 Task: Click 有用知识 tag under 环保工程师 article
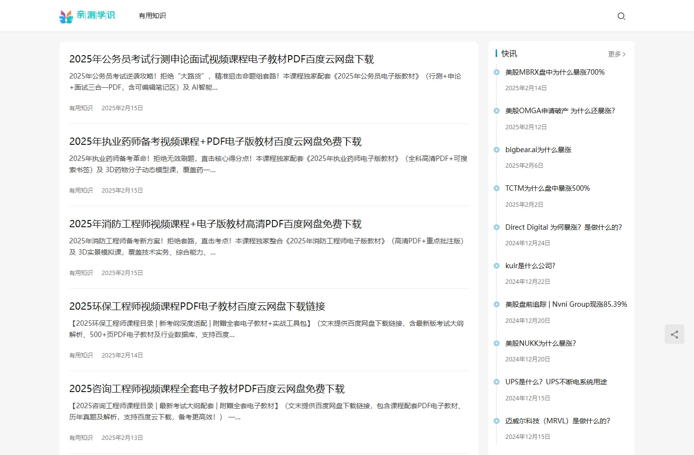point(81,356)
